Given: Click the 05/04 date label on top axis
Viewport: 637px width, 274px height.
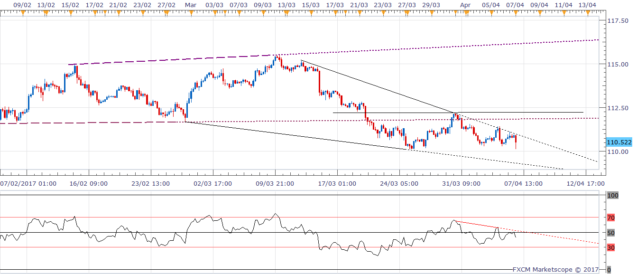Looking at the screenshot, I should pyautogui.click(x=491, y=4).
